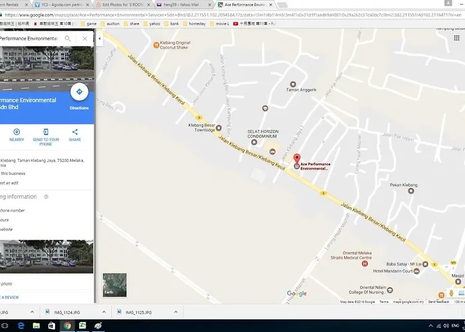This screenshot has height=332, width=465.
Task: Clear the search box with X
Action: pyautogui.click(x=84, y=39)
